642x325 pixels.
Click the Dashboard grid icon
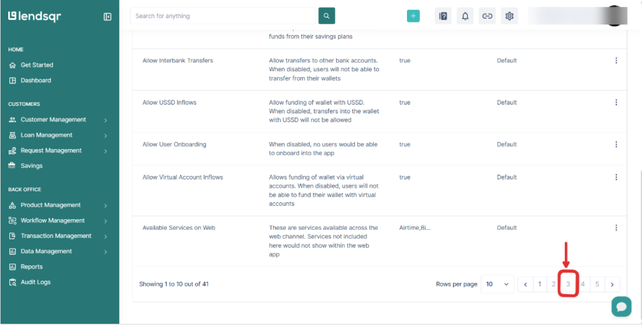13,81
